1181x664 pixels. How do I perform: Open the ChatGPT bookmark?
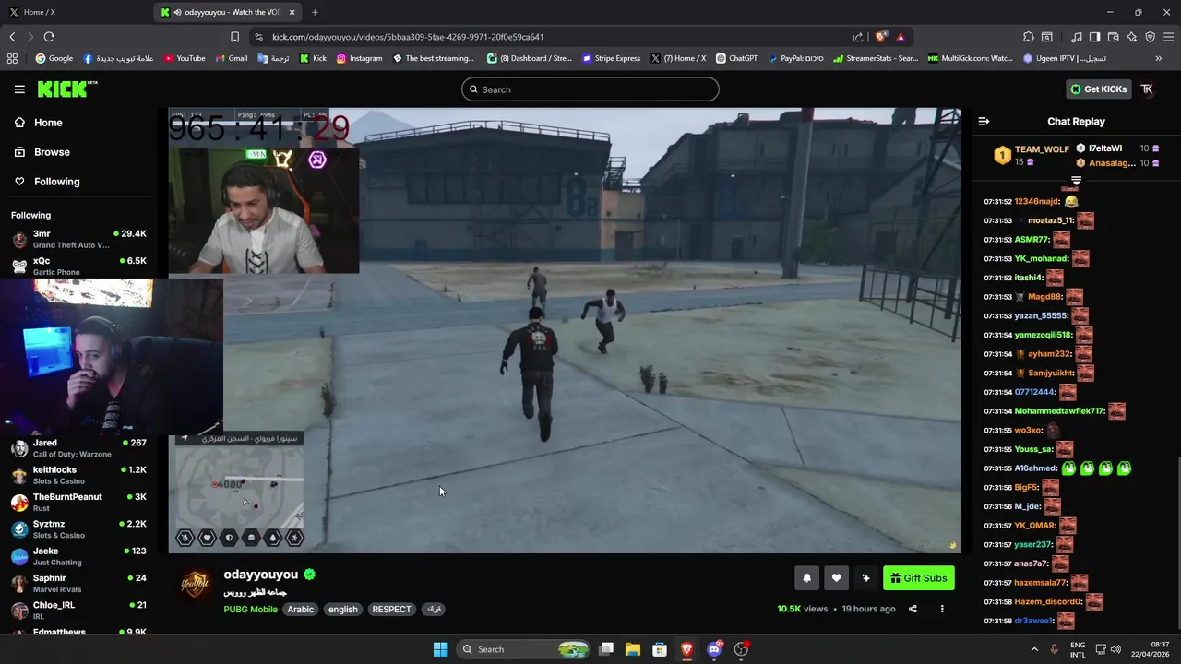click(736, 58)
